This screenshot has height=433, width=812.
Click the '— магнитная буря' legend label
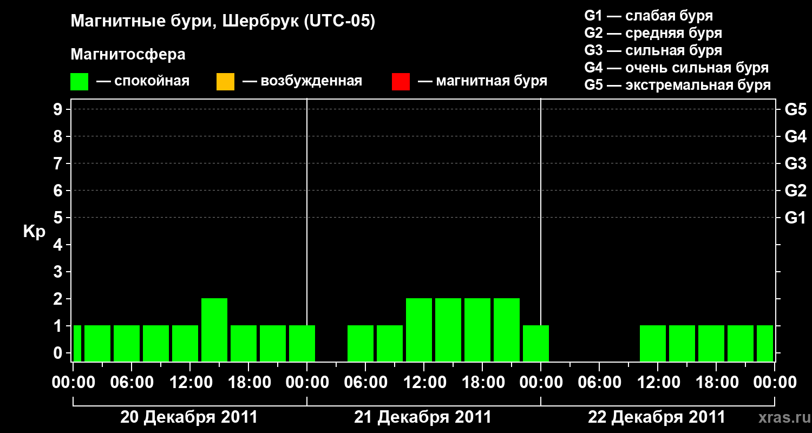click(x=483, y=81)
